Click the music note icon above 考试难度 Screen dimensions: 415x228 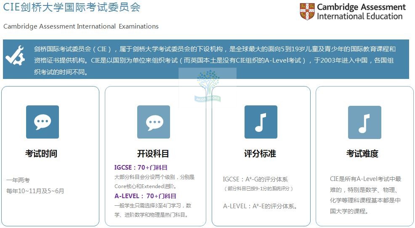click(x=364, y=122)
